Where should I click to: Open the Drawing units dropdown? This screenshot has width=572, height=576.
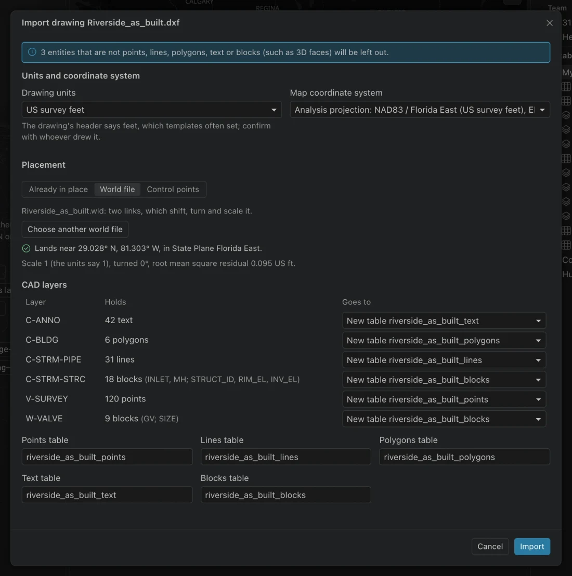point(151,110)
